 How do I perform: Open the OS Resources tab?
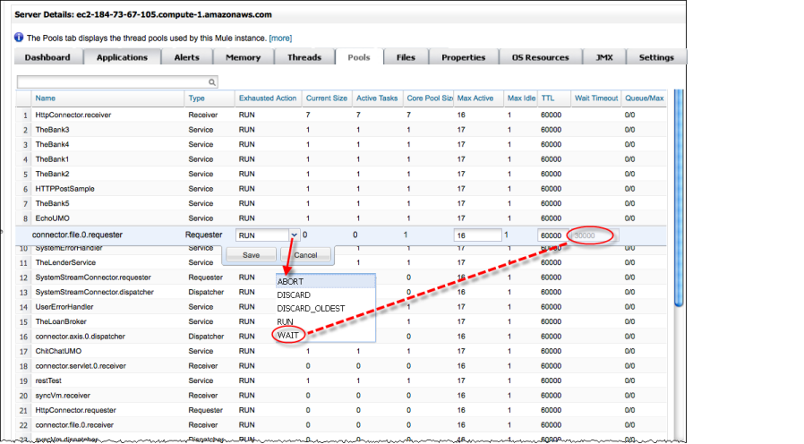540,57
